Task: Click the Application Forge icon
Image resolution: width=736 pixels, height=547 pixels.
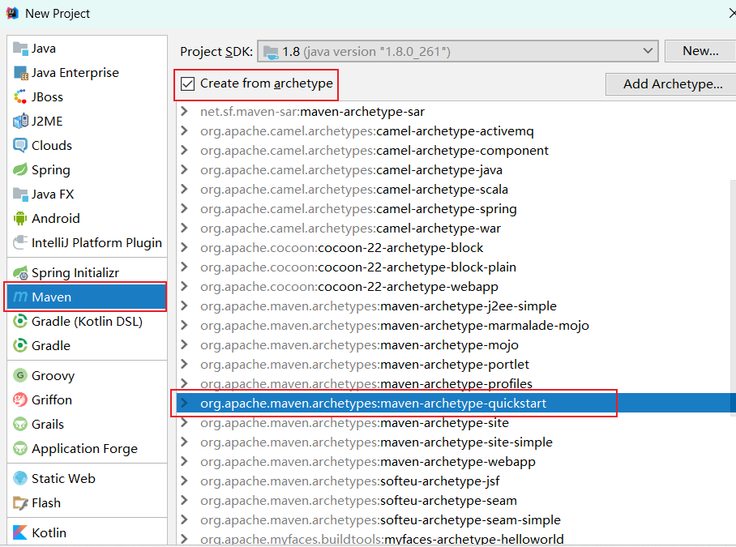Action: click(x=20, y=448)
